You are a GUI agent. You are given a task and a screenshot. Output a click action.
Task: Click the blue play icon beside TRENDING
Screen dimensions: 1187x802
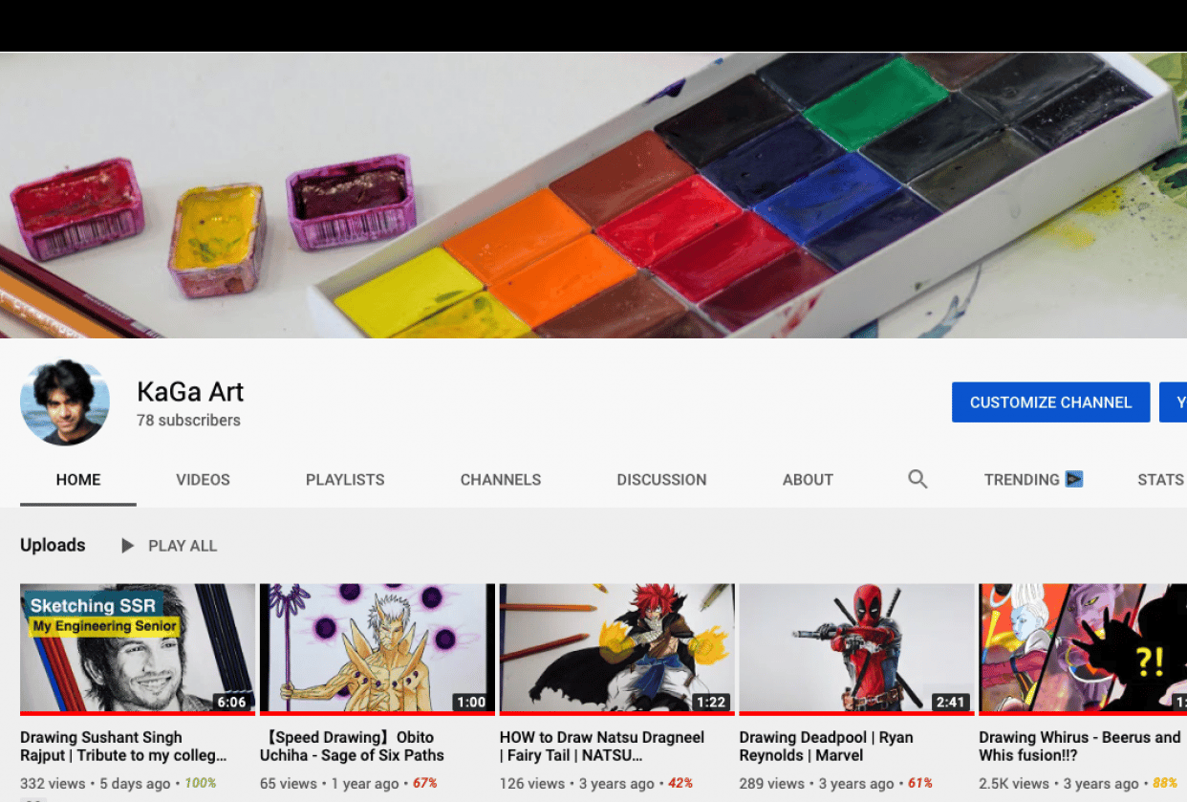point(1074,479)
